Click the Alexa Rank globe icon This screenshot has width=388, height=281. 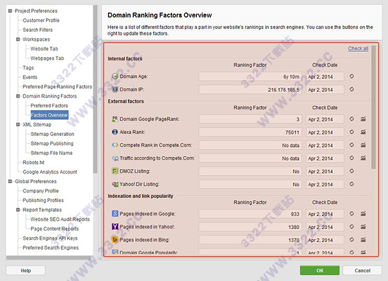115,132
